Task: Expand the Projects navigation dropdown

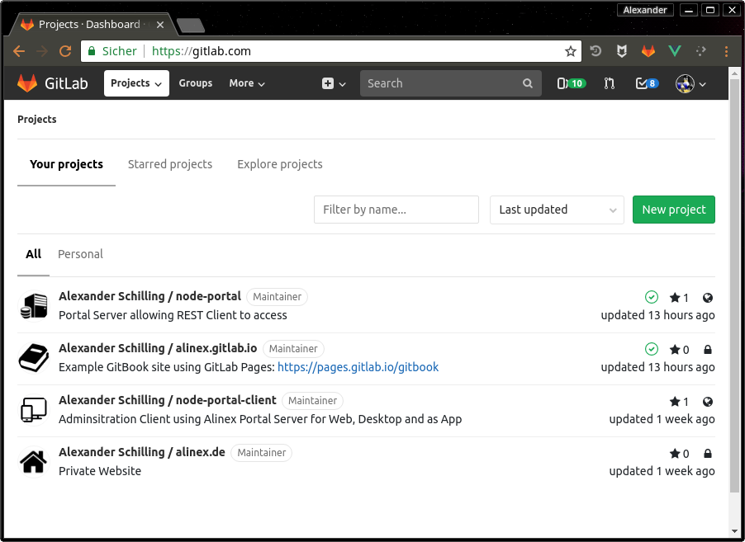Action: click(x=135, y=82)
